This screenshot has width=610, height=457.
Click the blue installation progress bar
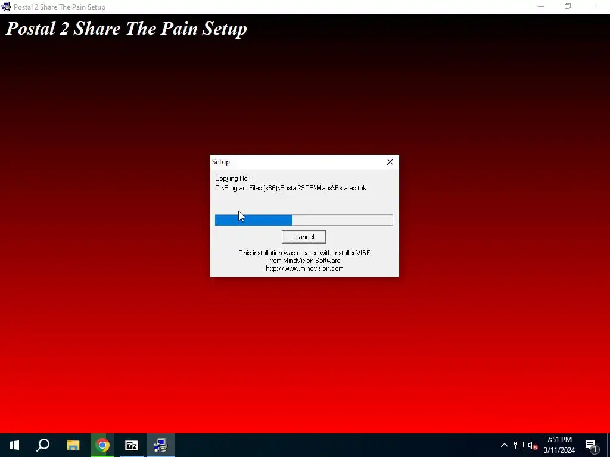click(x=304, y=220)
